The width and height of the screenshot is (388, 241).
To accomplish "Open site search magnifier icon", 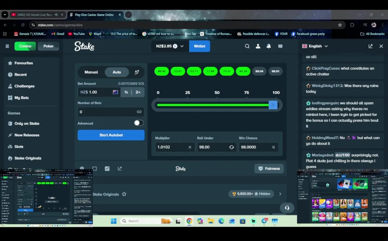I will [x=247, y=46].
